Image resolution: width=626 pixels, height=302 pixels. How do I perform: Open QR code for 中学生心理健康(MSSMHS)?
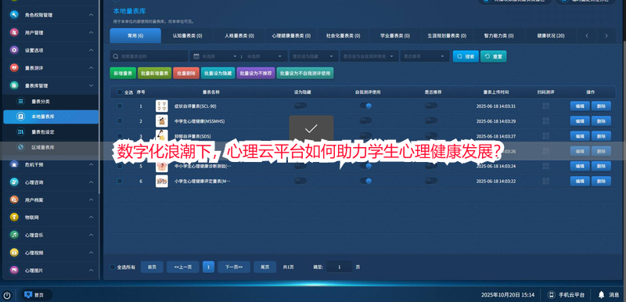pyautogui.click(x=545, y=121)
